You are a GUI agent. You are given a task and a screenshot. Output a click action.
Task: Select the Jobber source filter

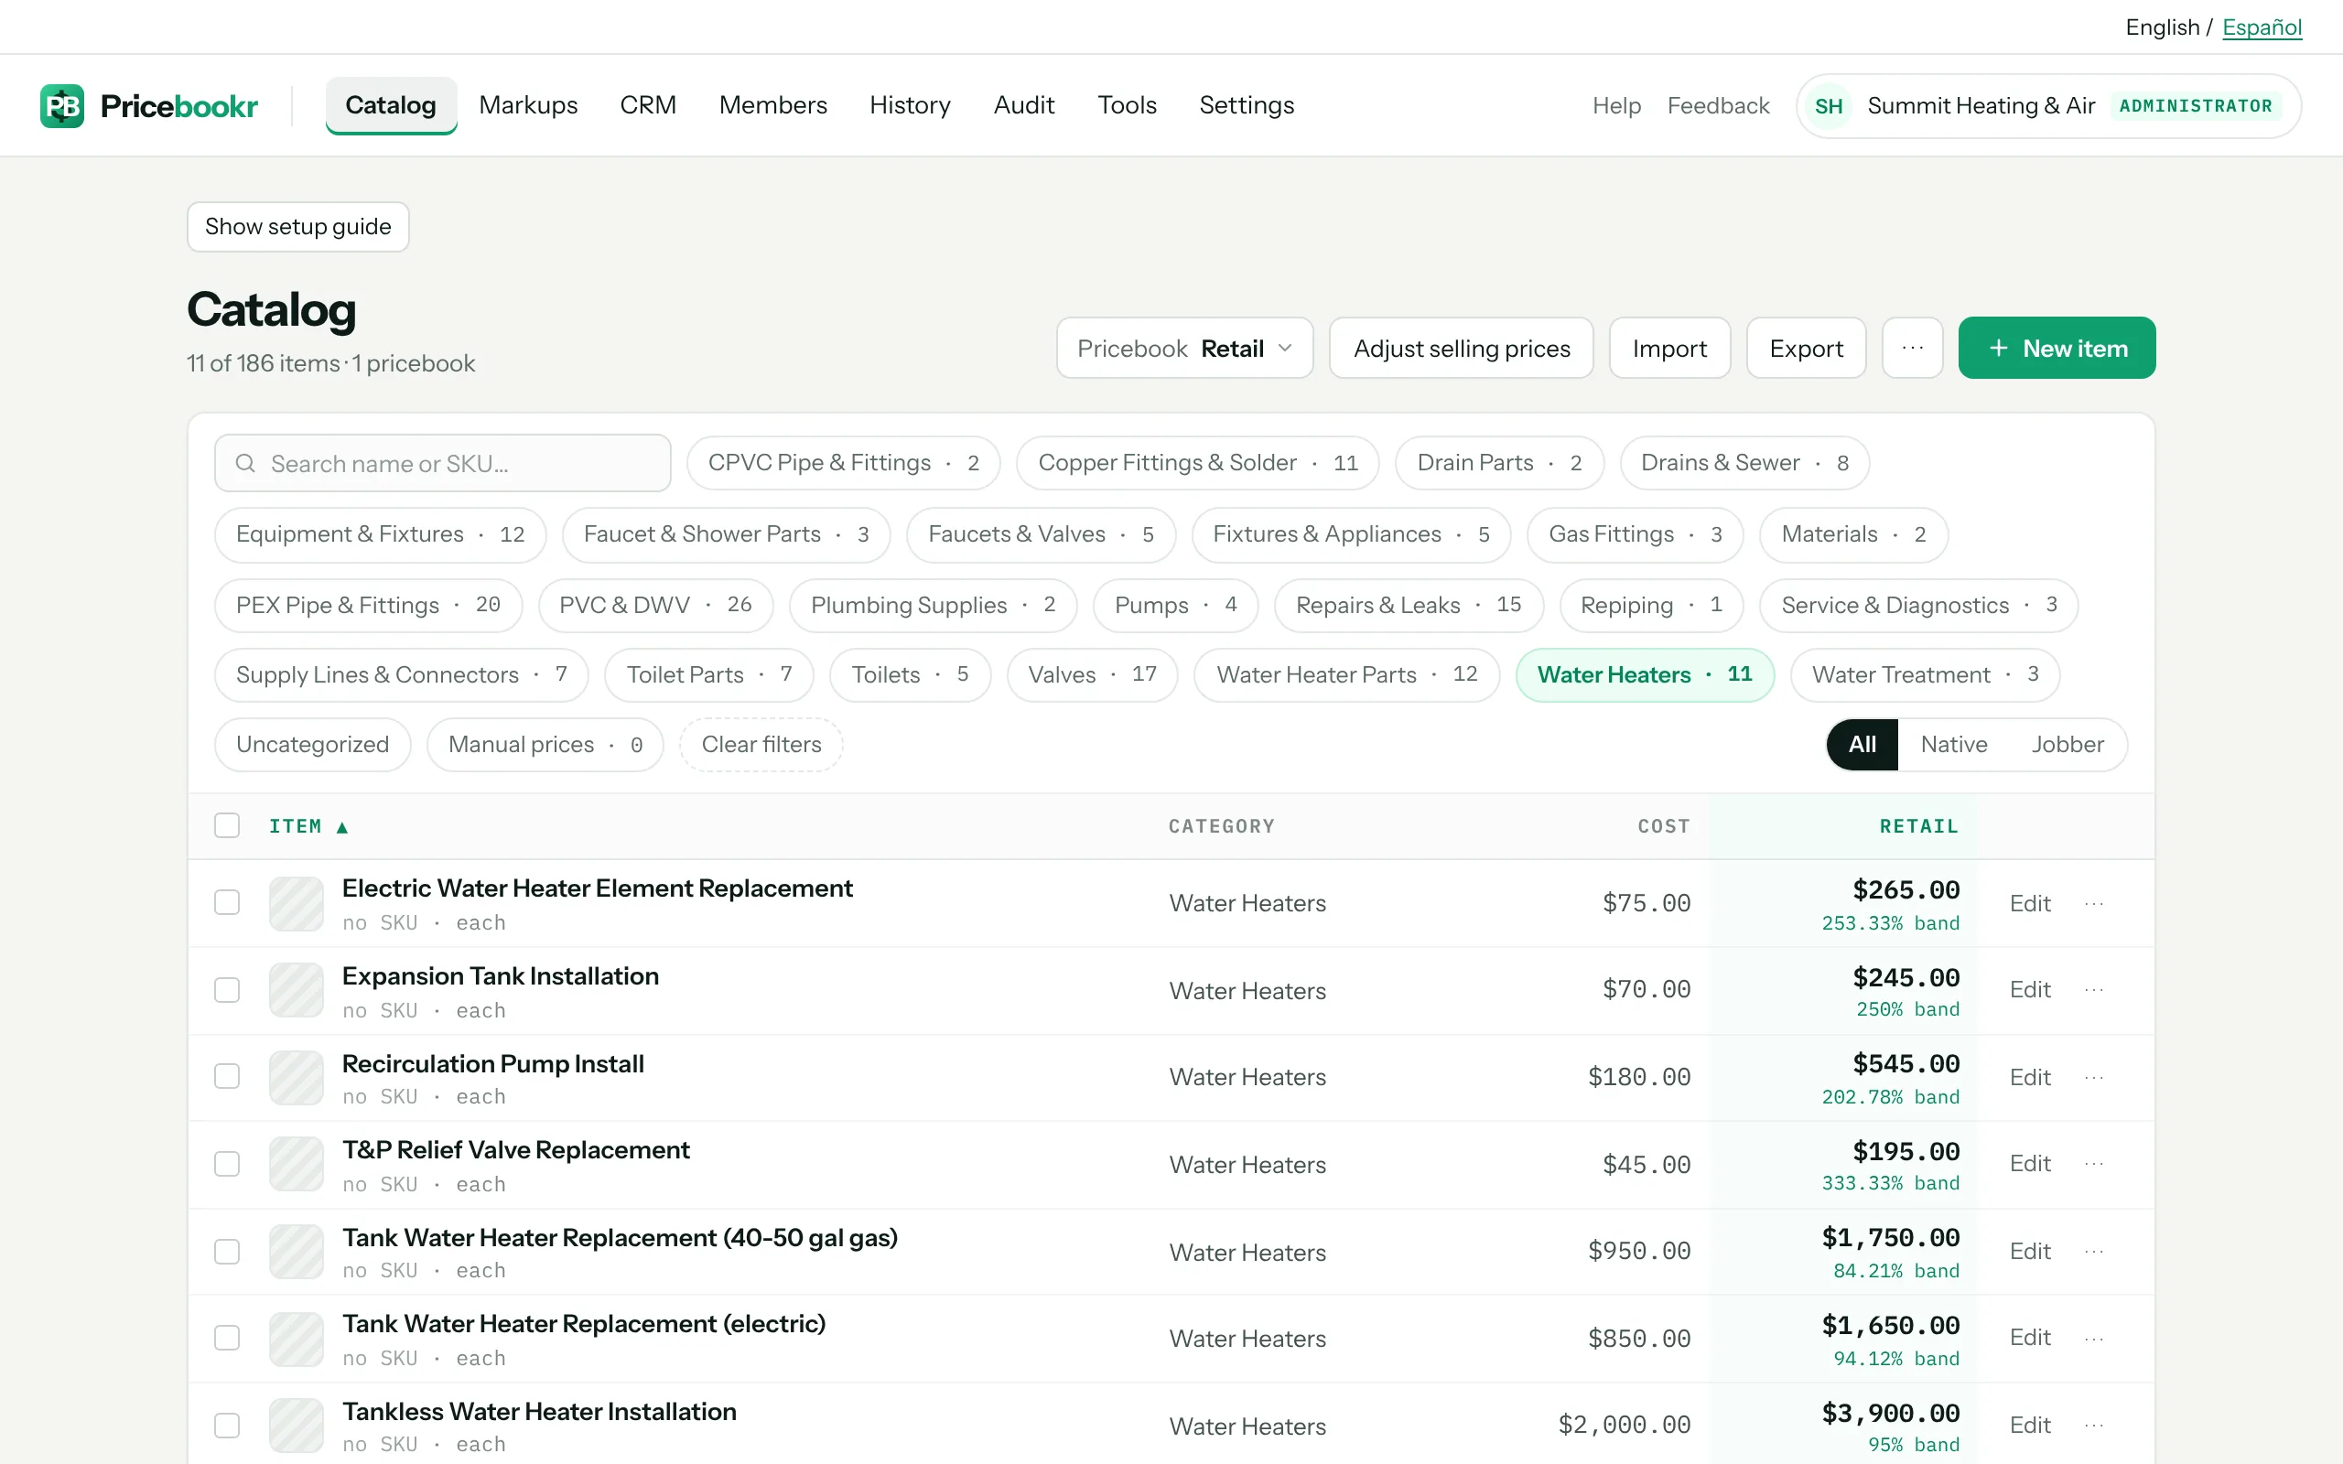tap(2068, 744)
